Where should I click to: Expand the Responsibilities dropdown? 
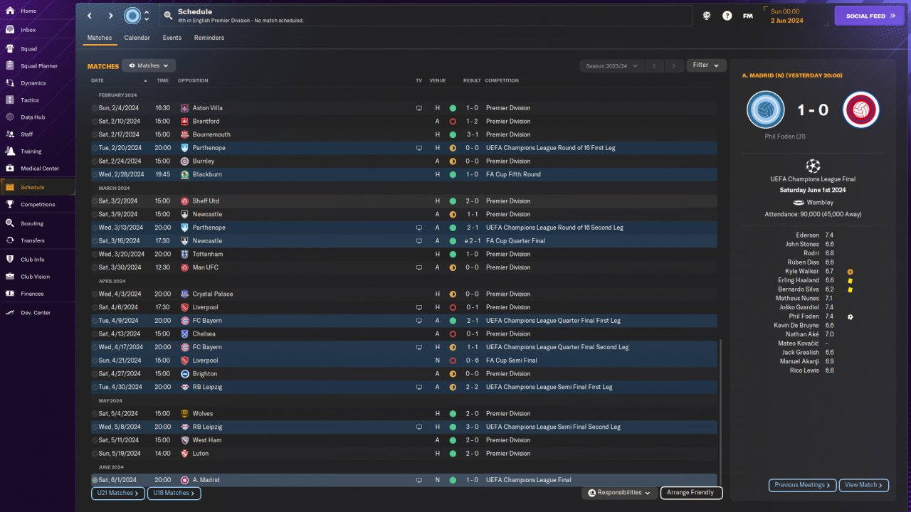click(x=619, y=493)
